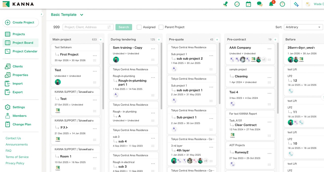324x172 pixels.
Task: Open the Basic Template dropdown
Action: pos(67,15)
